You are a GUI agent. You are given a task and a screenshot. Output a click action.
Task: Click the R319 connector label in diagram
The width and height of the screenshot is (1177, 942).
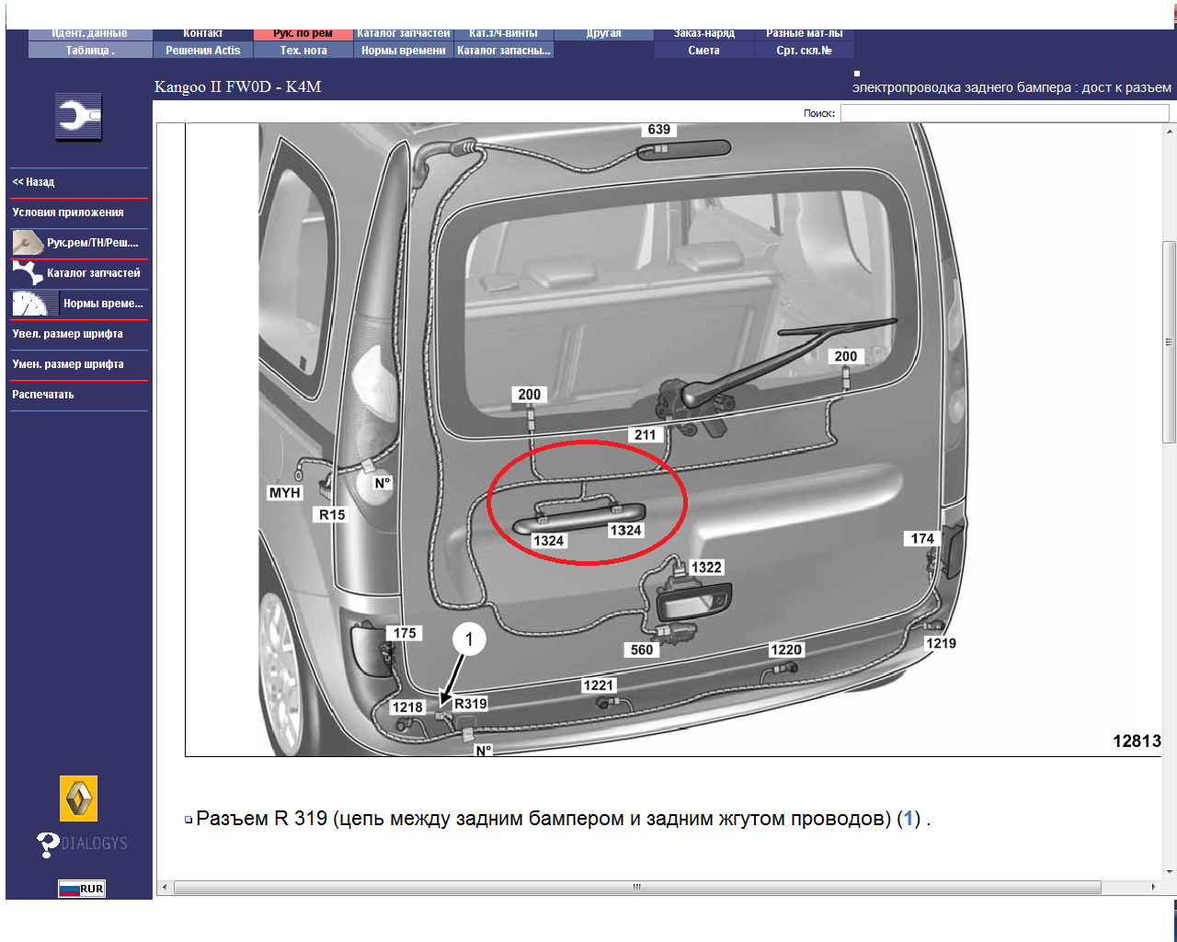(471, 704)
